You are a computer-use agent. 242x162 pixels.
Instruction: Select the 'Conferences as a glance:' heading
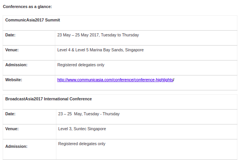coord(27,7)
